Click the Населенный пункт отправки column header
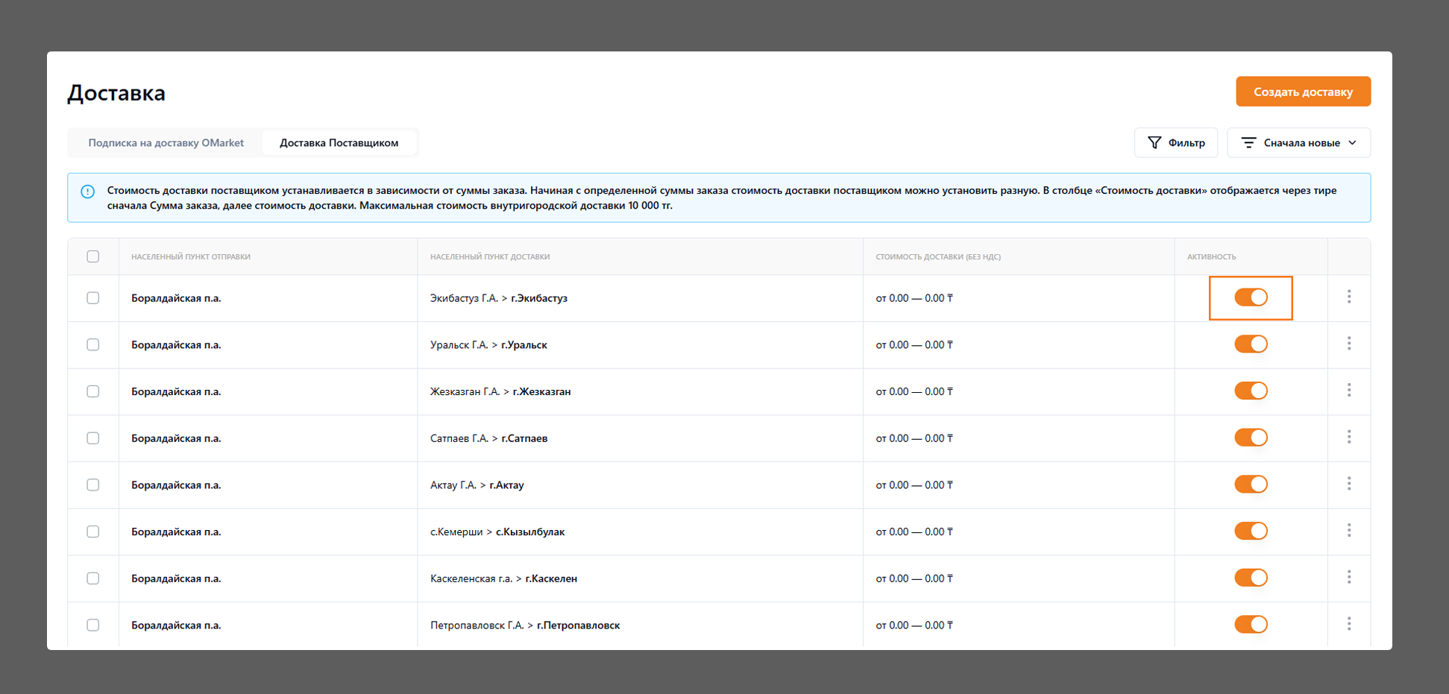The width and height of the screenshot is (1449, 694). pos(191,256)
